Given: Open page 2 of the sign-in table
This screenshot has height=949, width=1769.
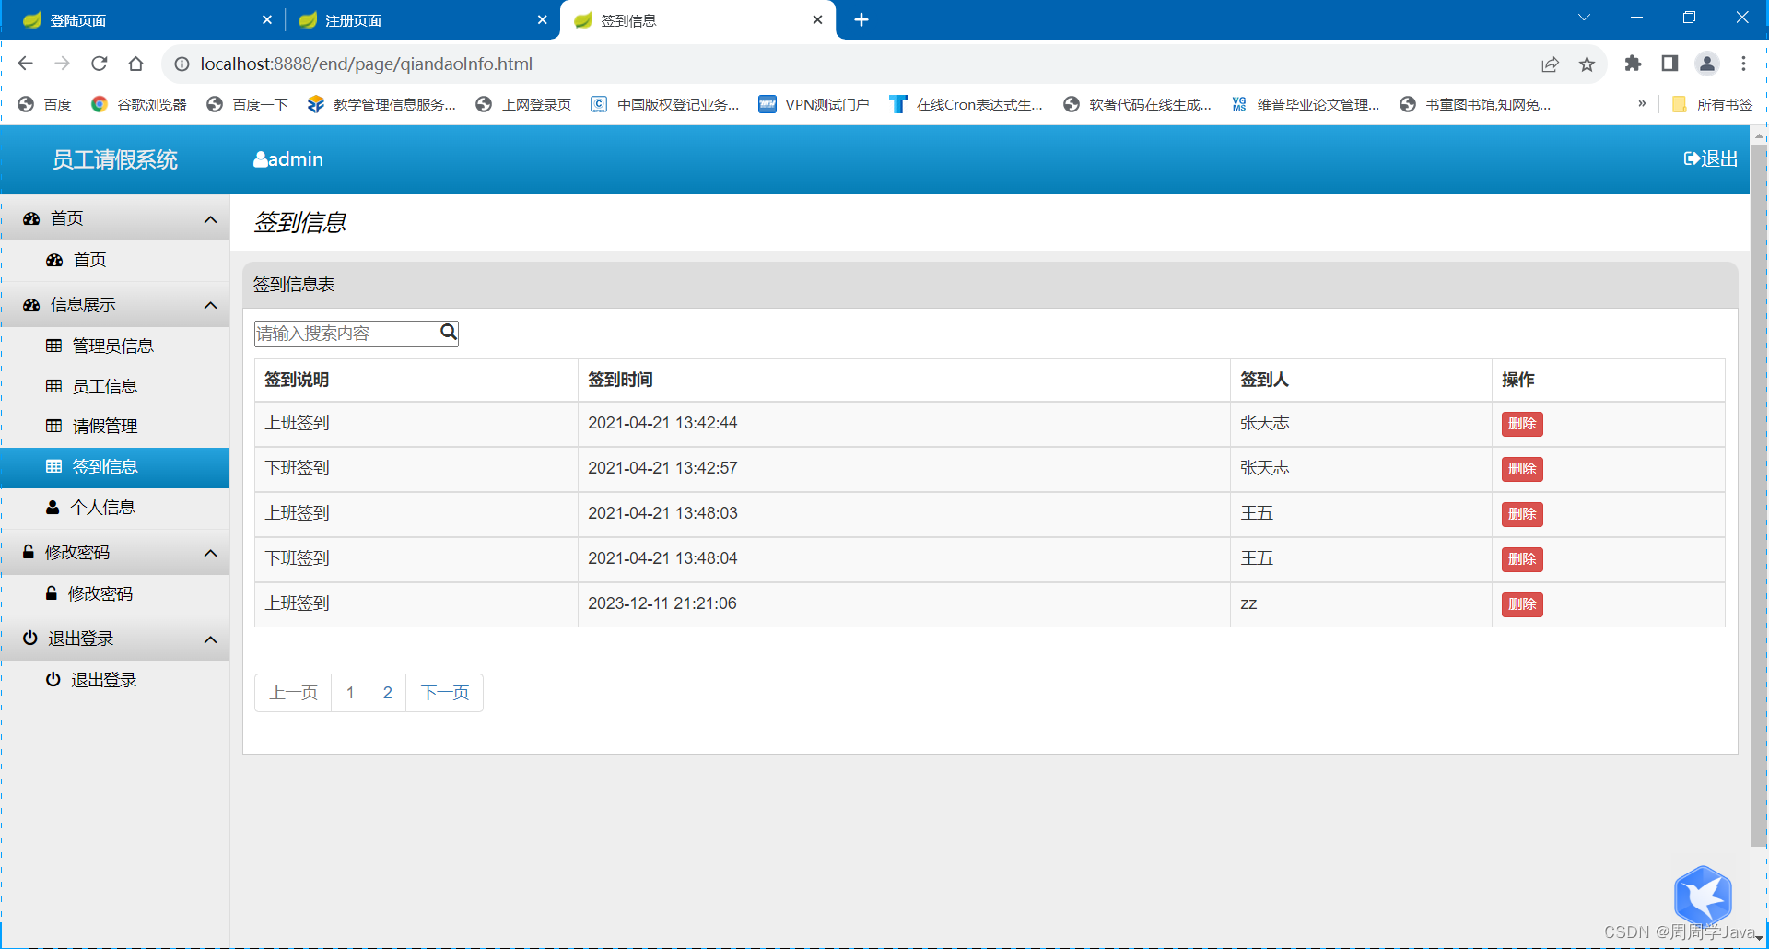Looking at the screenshot, I should (387, 692).
